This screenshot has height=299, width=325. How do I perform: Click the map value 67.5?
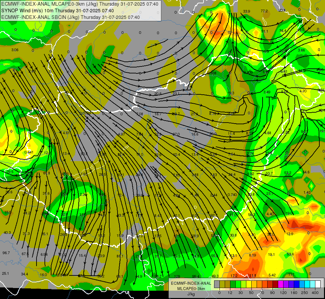[x=25, y=254]
